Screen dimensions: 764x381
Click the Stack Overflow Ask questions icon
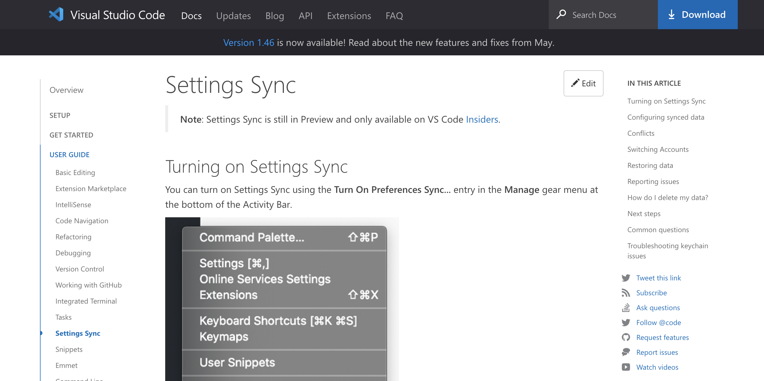click(x=626, y=307)
